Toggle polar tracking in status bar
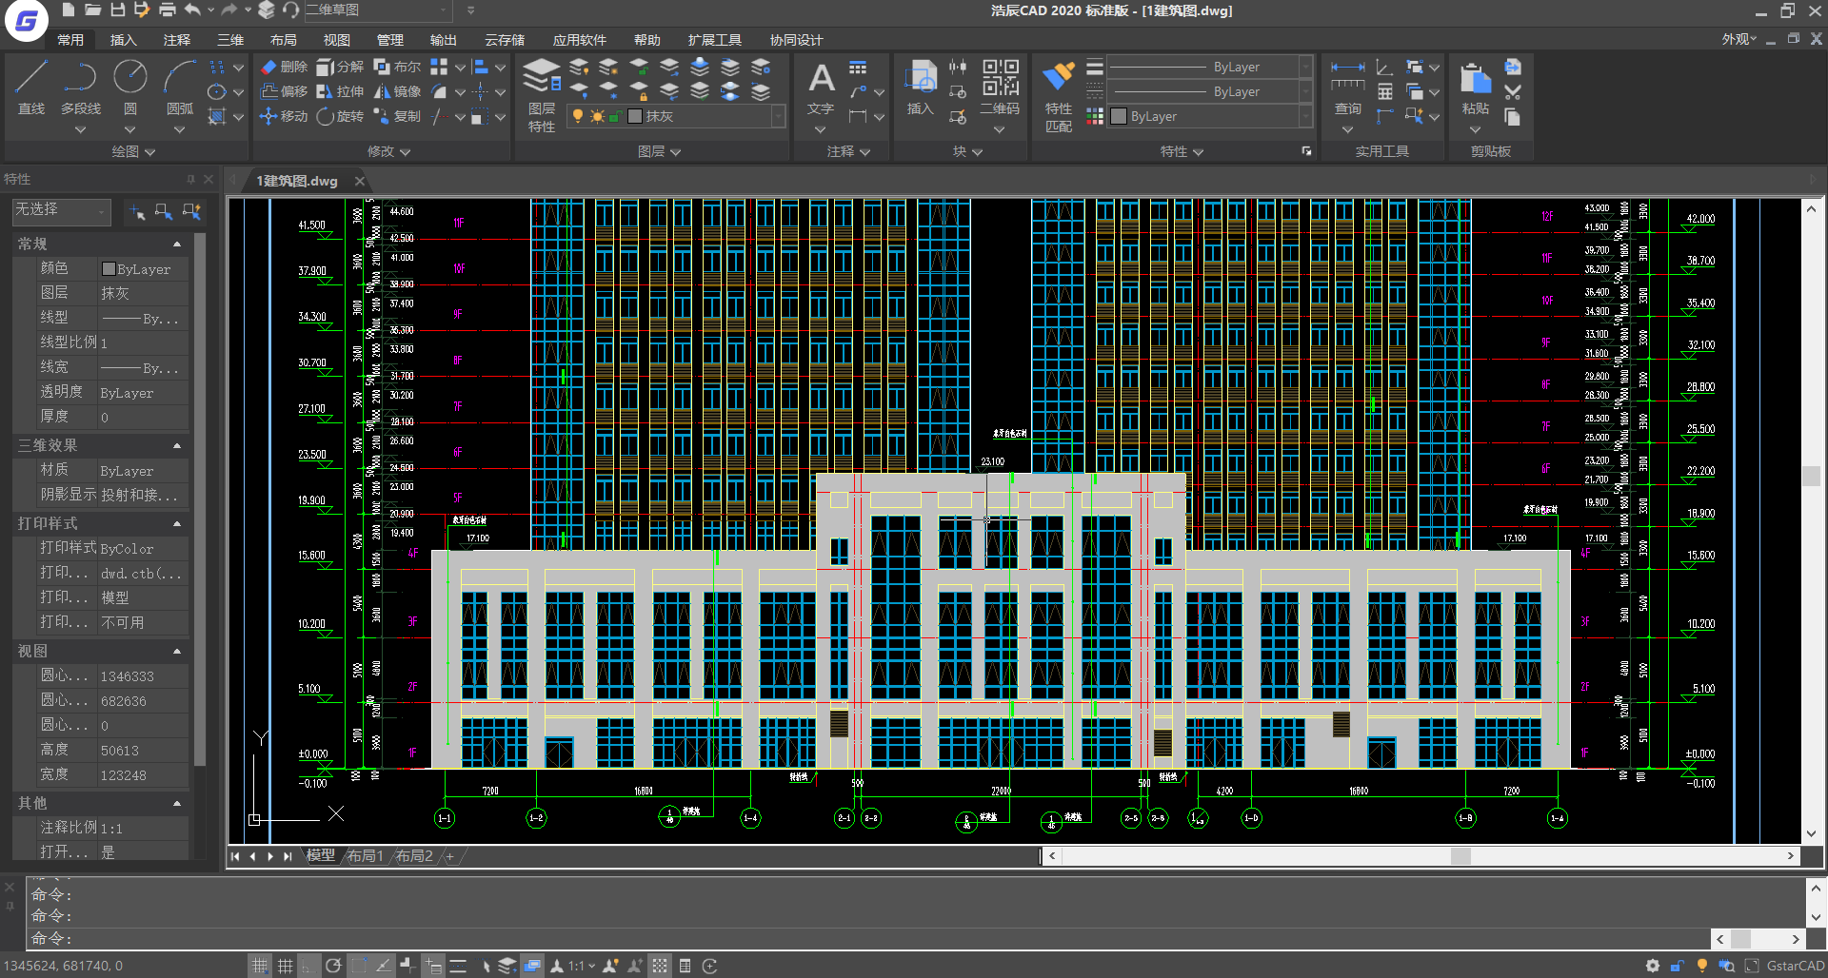1828x978 pixels. (332, 966)
